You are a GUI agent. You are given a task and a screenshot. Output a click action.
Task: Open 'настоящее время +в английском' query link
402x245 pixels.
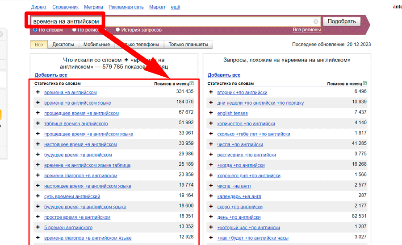click(x=80, y=144)
